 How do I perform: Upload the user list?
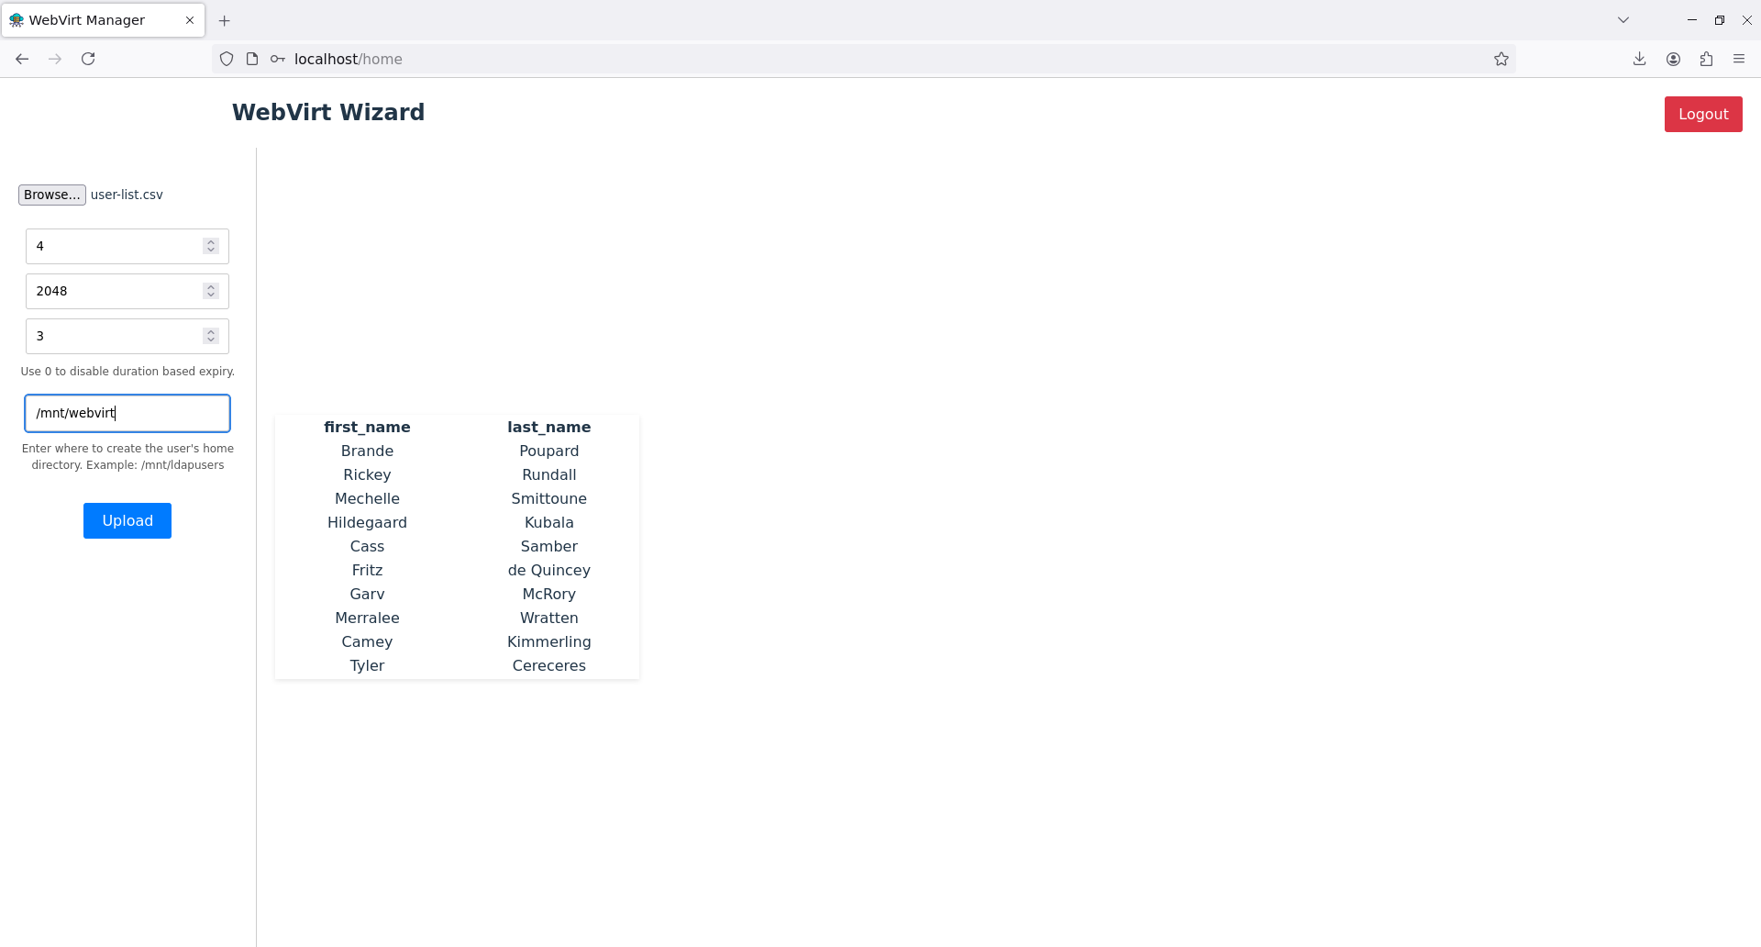(x=127, y=520)
